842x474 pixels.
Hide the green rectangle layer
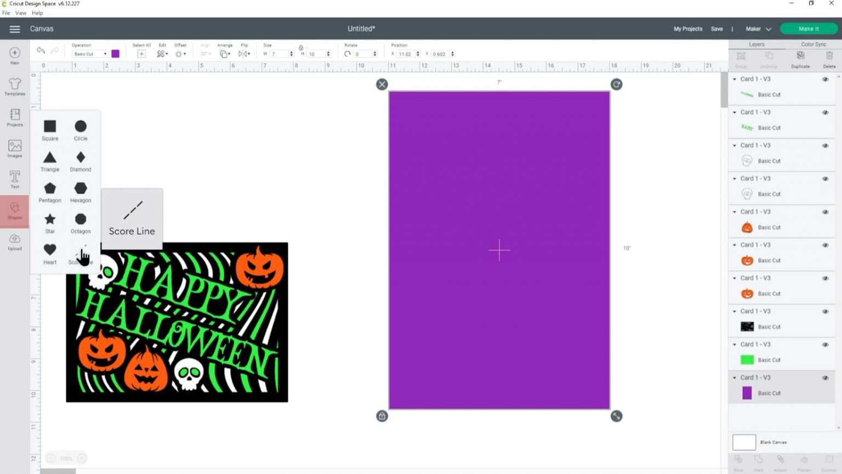[825, 345]
